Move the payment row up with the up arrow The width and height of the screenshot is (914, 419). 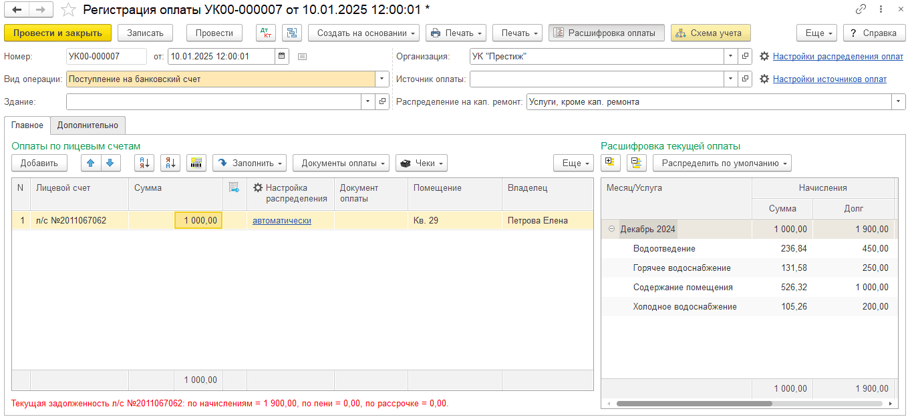91,163
